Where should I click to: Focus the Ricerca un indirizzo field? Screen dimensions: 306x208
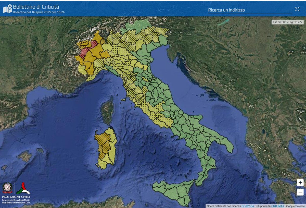pyautogui.click(x=250, y=10)
